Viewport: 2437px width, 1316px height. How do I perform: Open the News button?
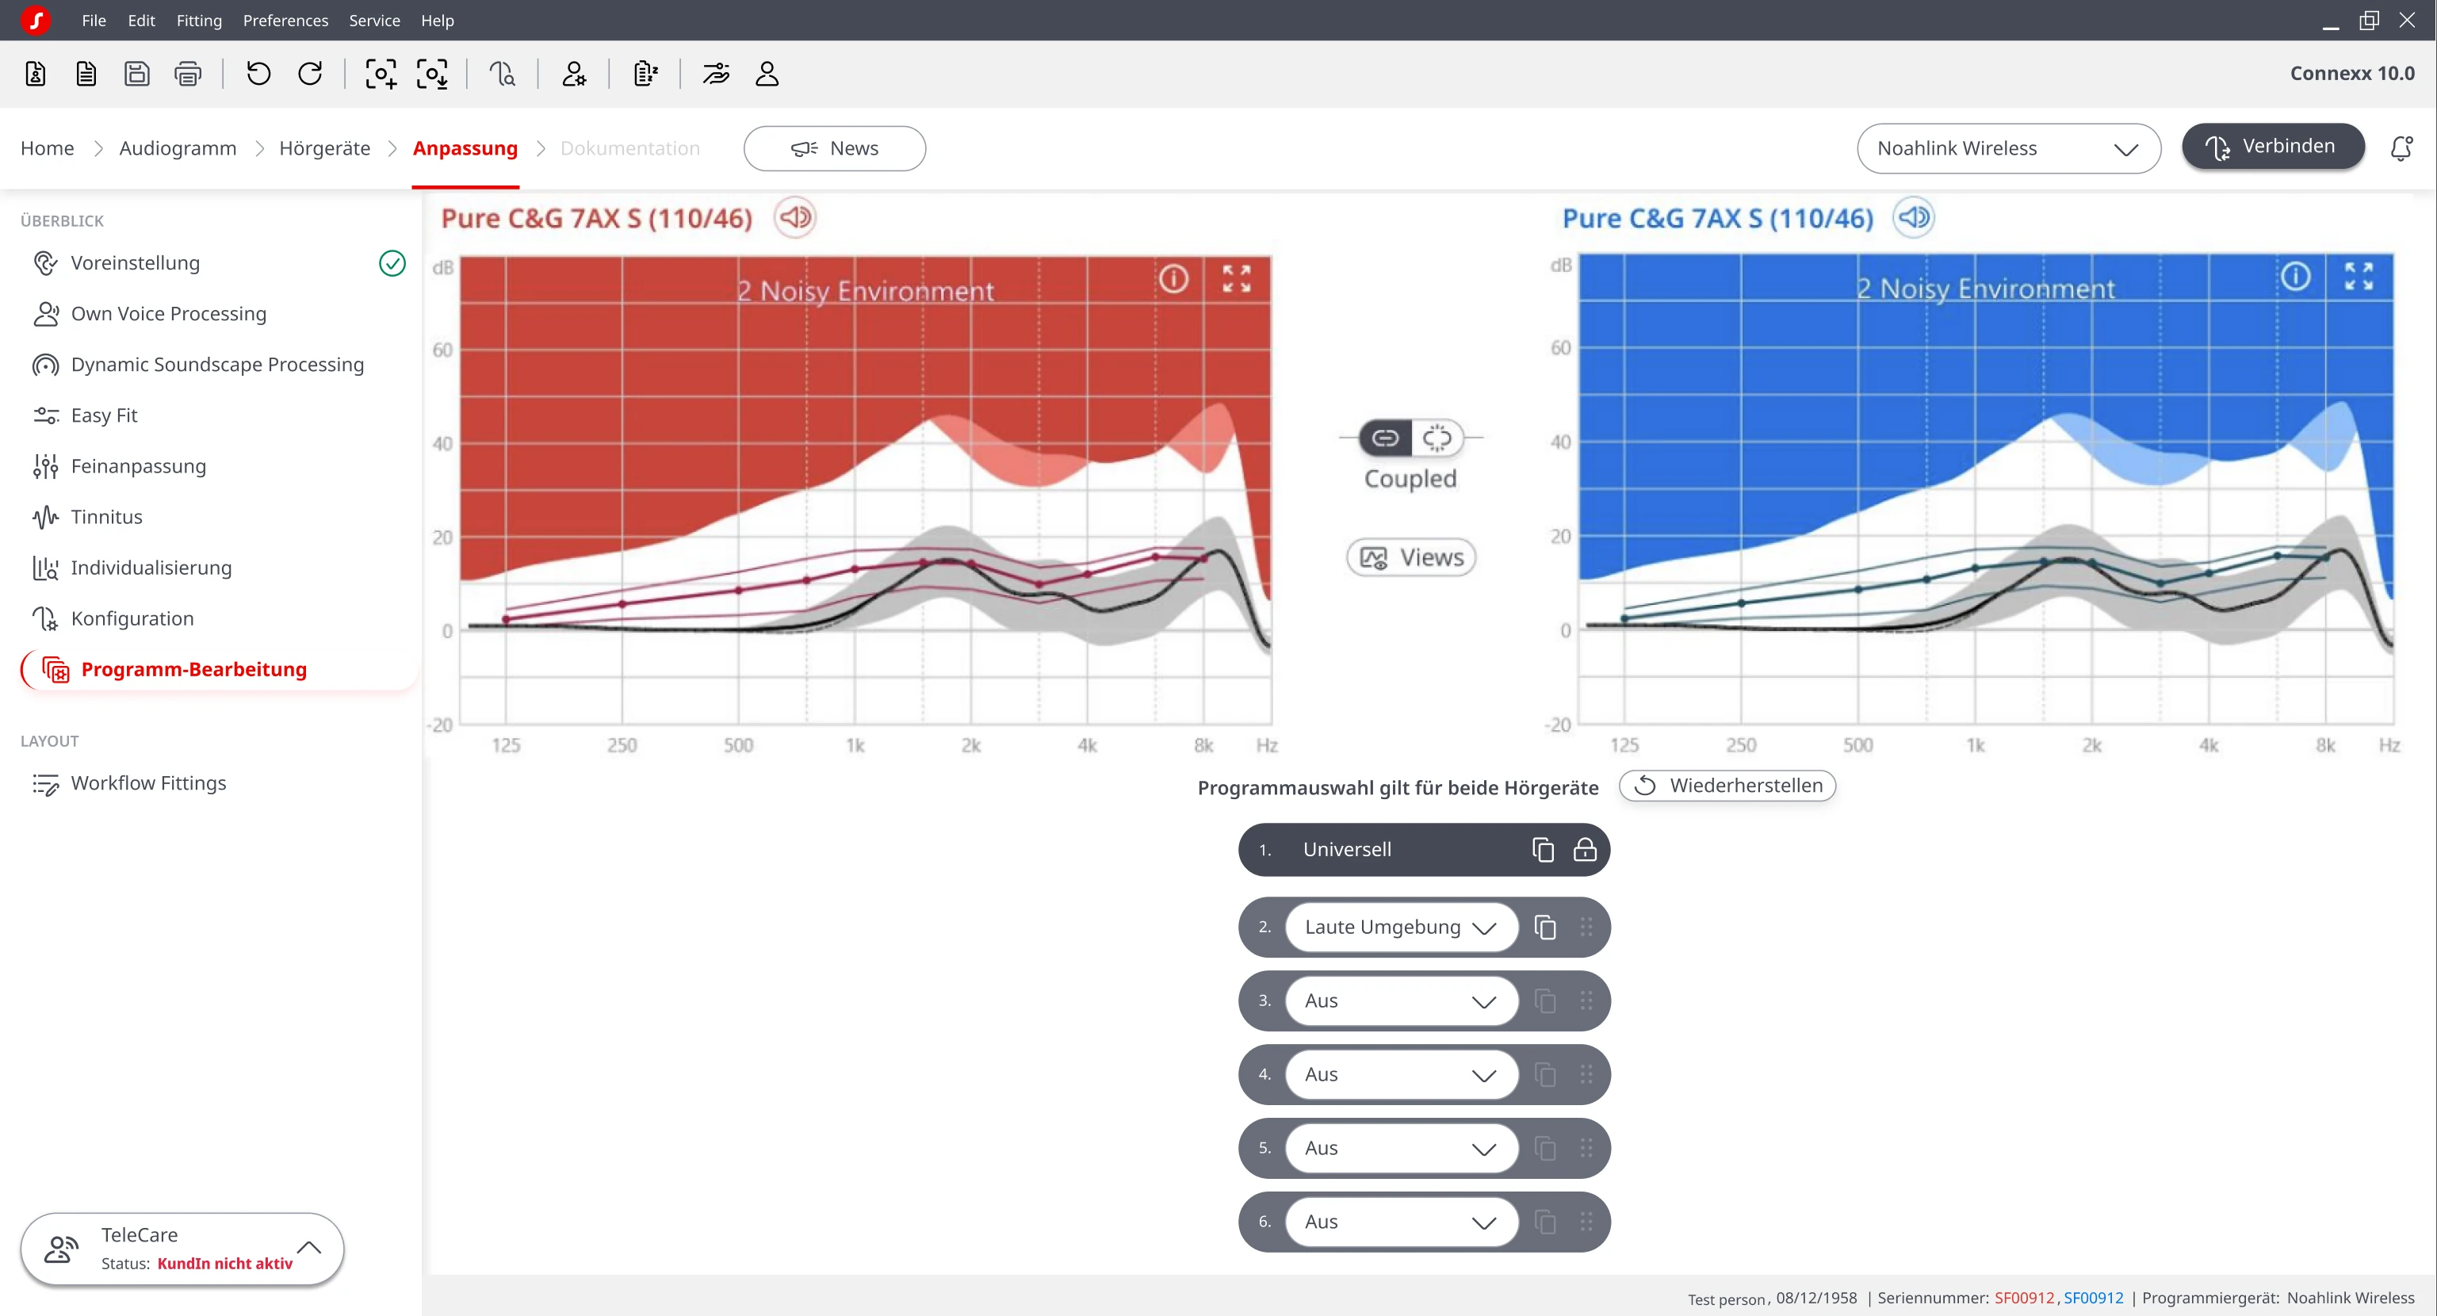(x=835, y=148)
